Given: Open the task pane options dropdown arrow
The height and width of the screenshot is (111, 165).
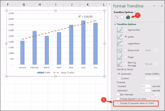Looking at the screenshot, I should [154, 6].
